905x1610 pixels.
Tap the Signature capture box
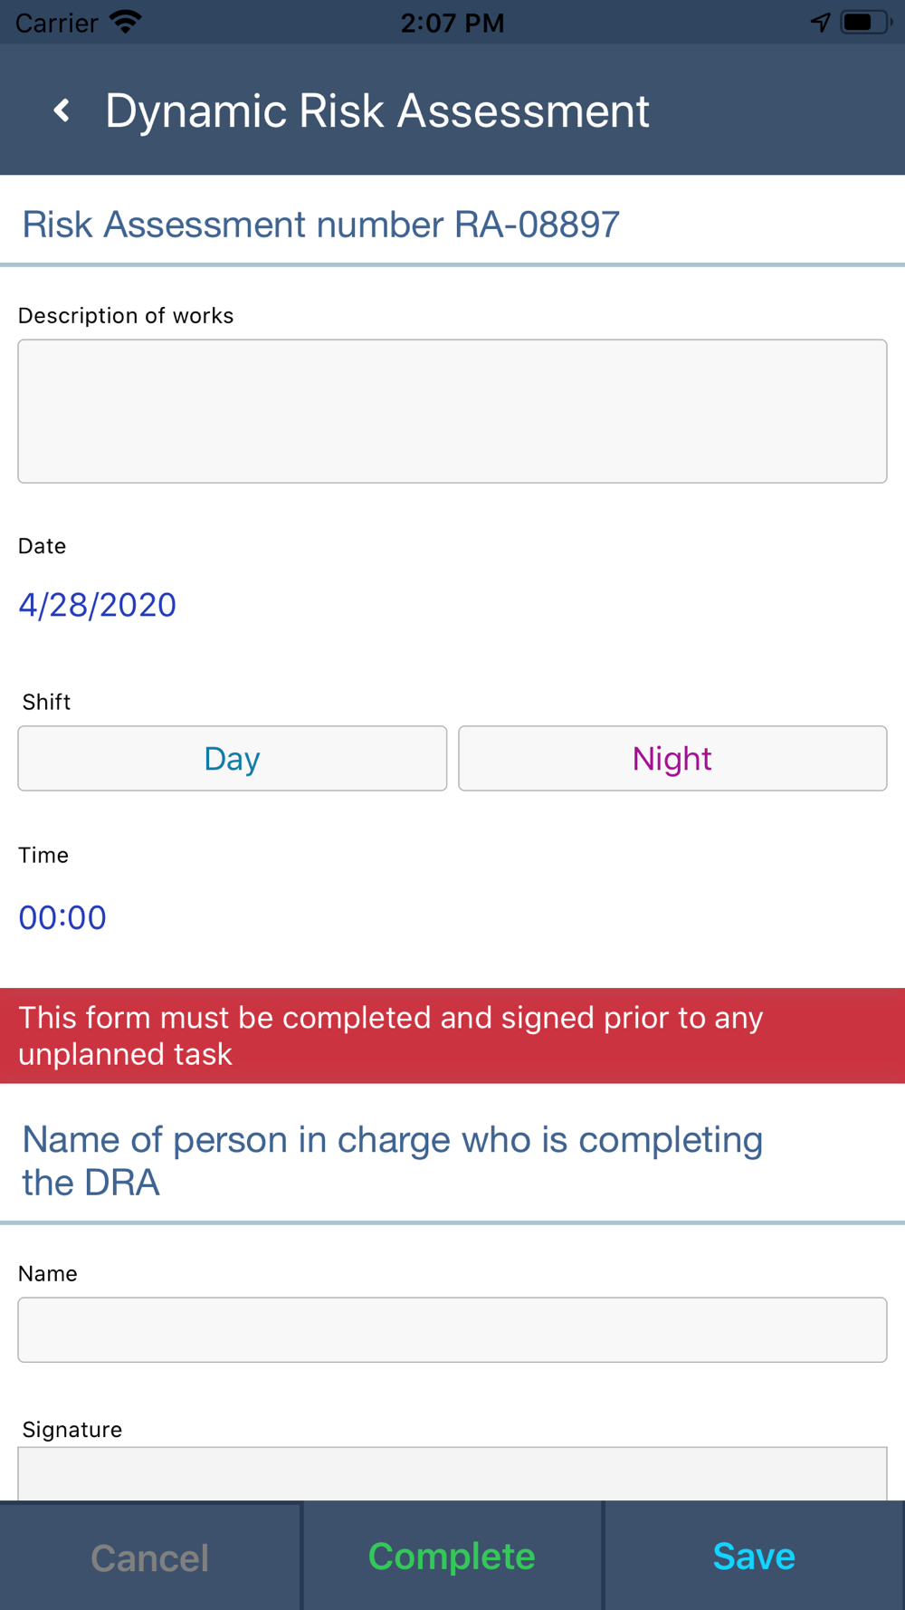tap(452, 1473)
